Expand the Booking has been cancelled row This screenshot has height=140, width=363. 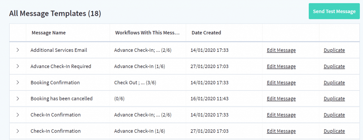click(x=18, y=98)
